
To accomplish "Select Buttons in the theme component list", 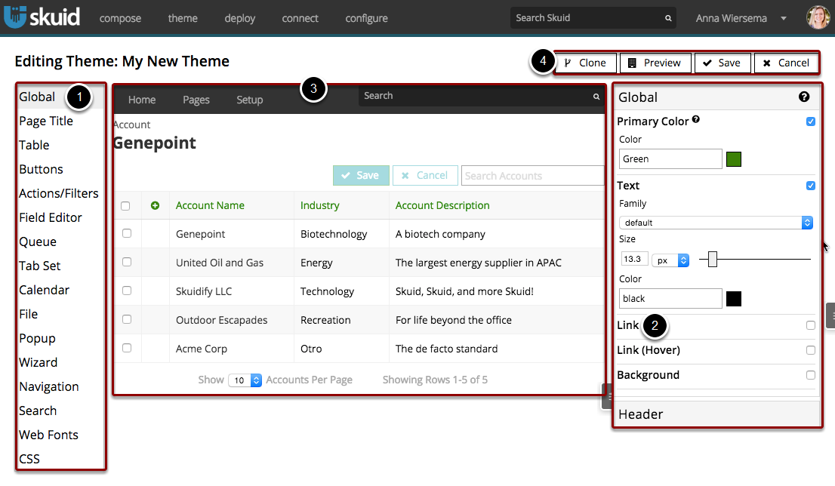I will pyautogui.click(x=41, y=169).
